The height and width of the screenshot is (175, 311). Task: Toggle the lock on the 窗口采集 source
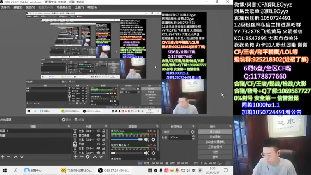tap(103, 135)
